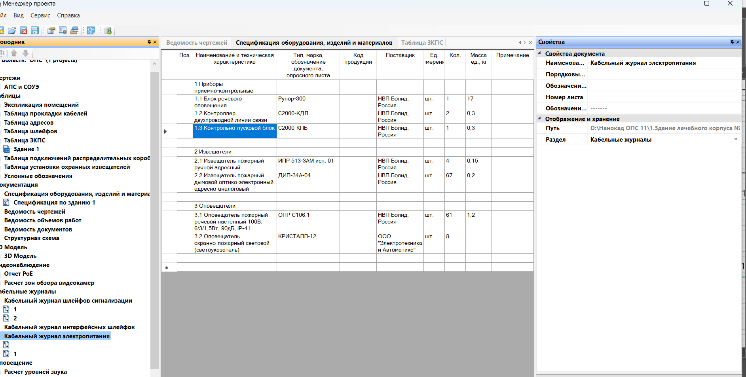This screenshot has width=746, height=377.
Task: Select the Спецификация оборудования, изделий и материалов tab
Action: click(x=314, y=43)
